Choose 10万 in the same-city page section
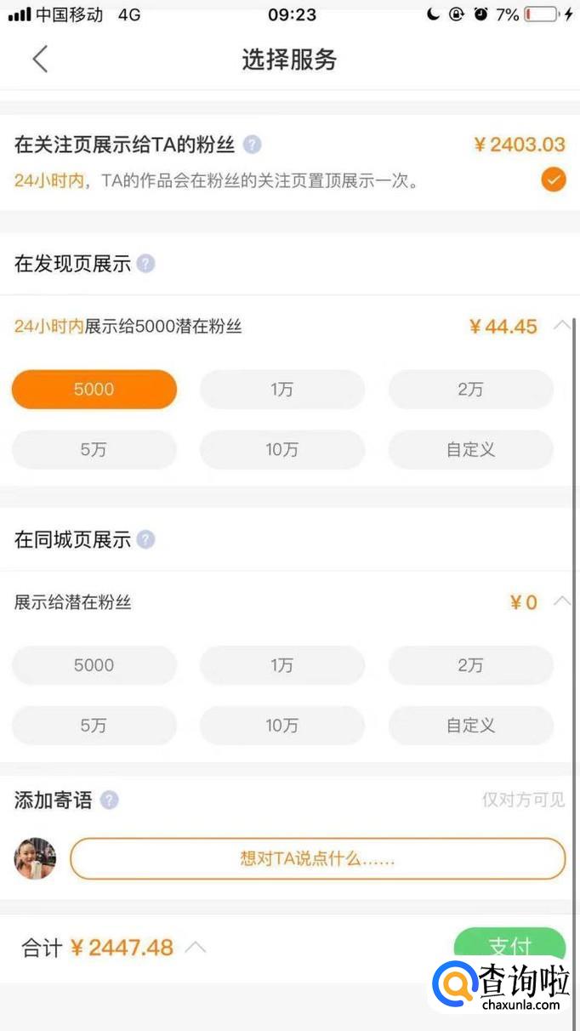The image size is (580, 1031). 281,726
